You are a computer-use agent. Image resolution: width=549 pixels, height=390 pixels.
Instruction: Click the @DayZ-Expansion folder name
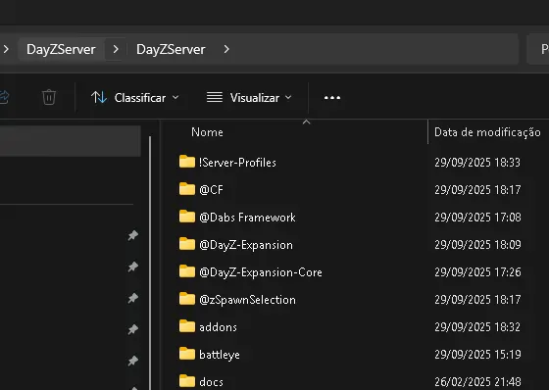pos(246,245)
